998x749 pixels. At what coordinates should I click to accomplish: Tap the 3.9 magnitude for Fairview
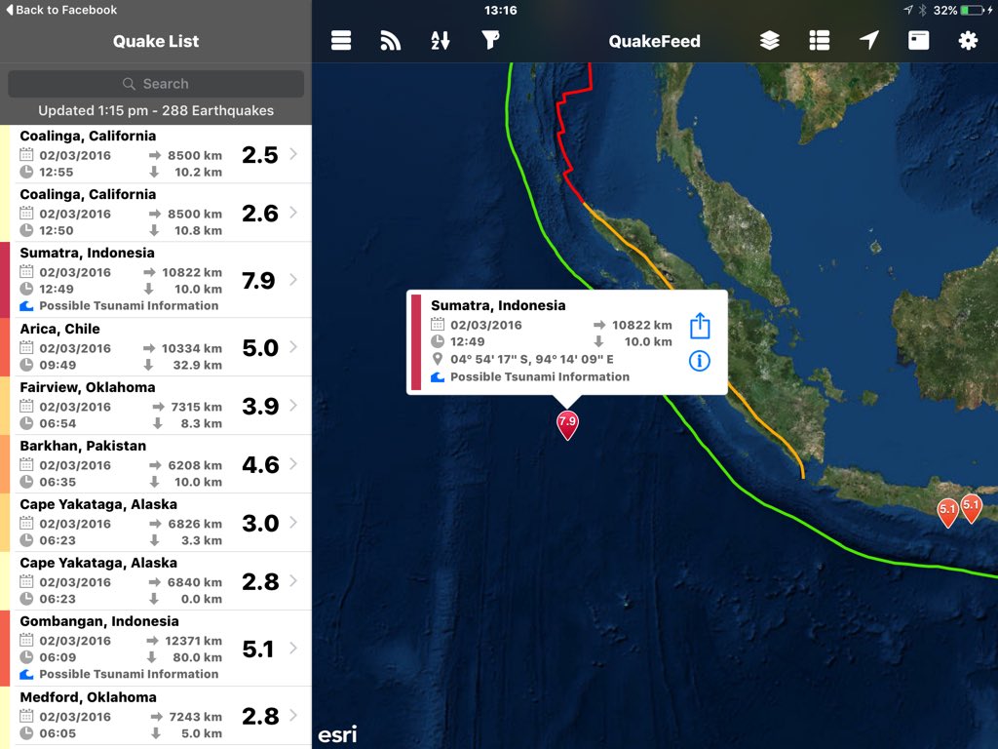pos(260,407)
